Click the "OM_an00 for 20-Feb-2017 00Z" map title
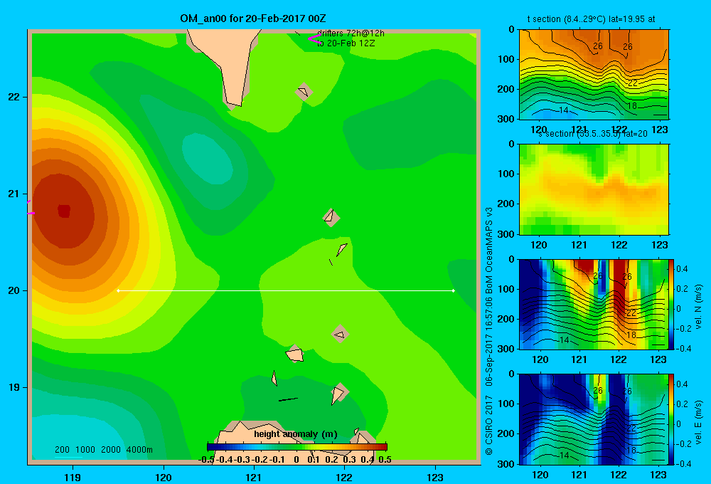The image size is (711, 484). (x=253, y=19)
